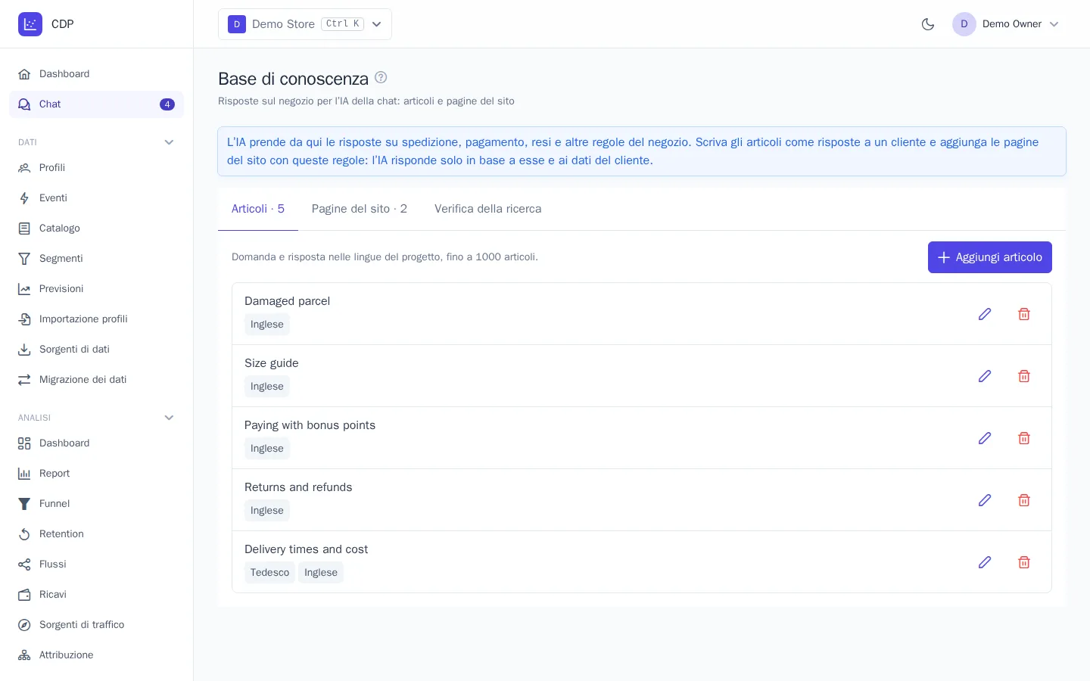Open Segmenti in the sidebar
Screen dimensions: 1090x681
(96, 259)
